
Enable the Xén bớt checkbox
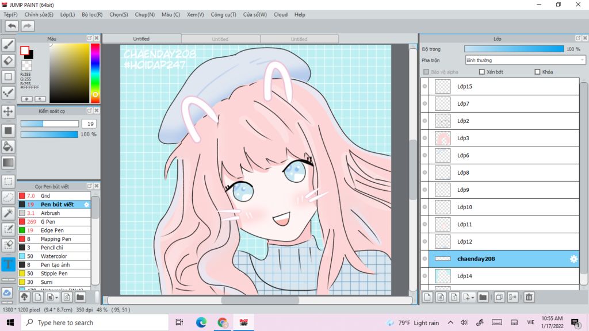[x=482, y=72]
